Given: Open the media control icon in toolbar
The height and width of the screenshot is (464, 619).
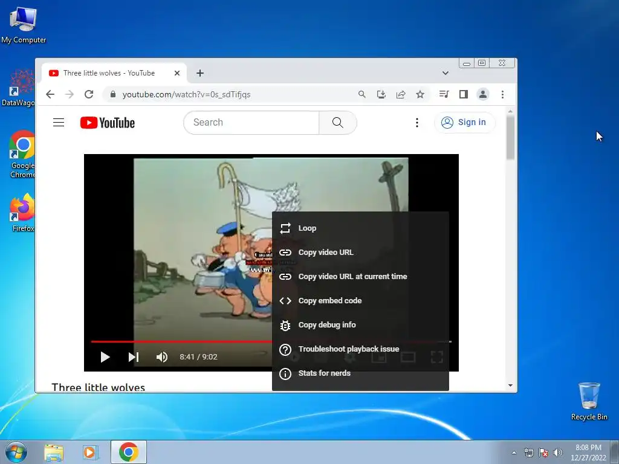Looking at the screenshot, I should (x=444, y=94).
